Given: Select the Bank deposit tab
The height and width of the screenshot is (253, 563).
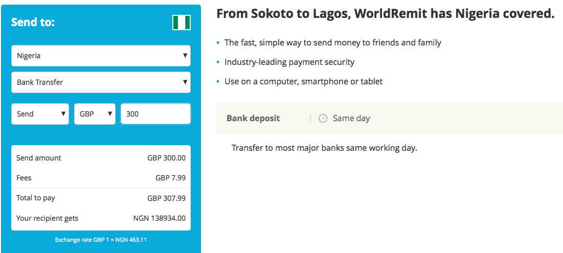Looking at the screenshot, I should (253, 118).
